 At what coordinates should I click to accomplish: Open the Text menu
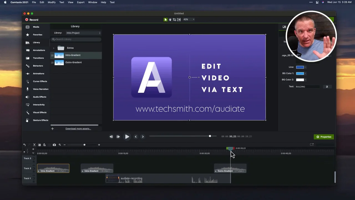point(62,2)
